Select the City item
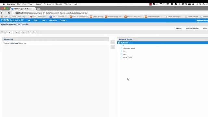 (x=124, y=51)
